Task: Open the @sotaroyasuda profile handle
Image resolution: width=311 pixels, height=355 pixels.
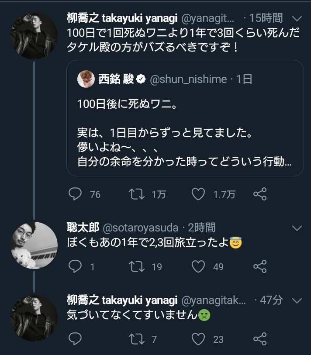Action: [x=140, y=228]
